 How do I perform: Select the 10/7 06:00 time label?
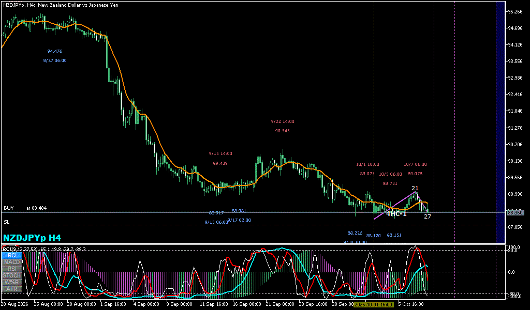click(x=416, y=165)
